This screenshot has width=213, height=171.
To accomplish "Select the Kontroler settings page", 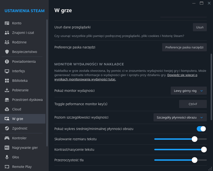I will pyautogui.click(x=23, y=138).
